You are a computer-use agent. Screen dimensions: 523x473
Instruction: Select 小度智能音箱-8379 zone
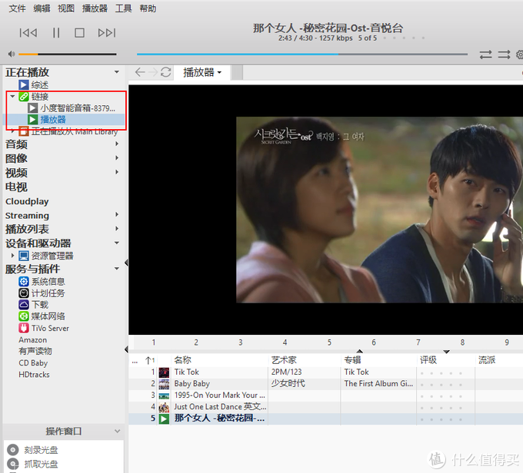tap(78, 108)
